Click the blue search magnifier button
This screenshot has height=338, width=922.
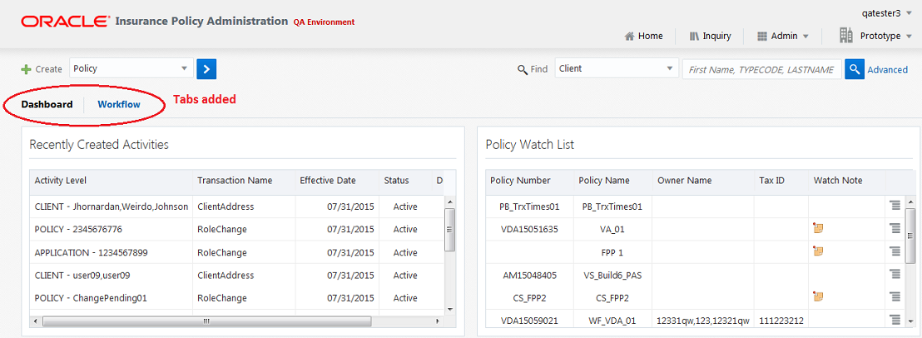(854, 69)
